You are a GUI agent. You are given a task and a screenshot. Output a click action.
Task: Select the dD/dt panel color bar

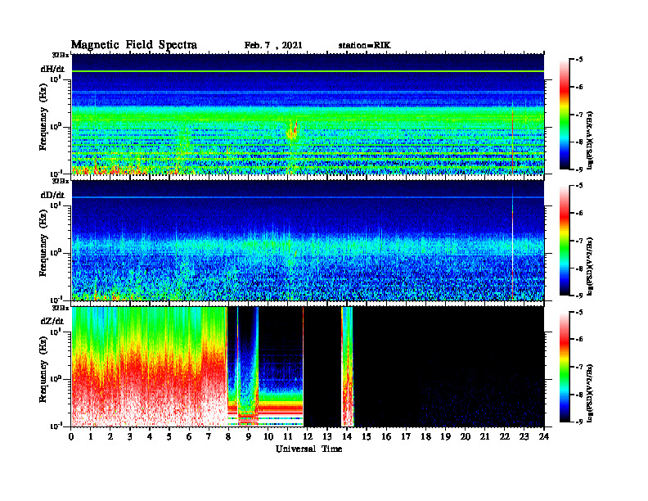(x=565, y=241)
